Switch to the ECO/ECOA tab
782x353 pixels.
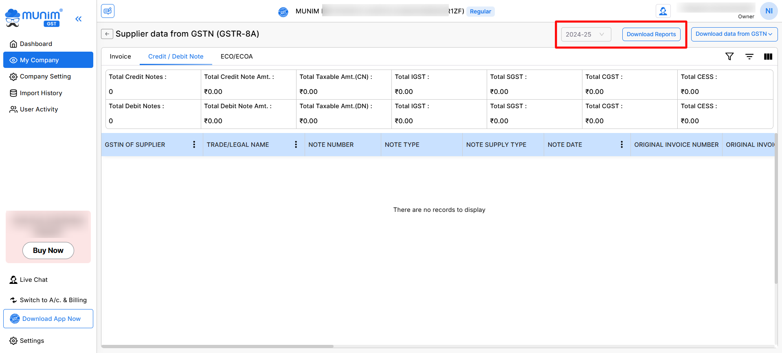click(x=237, y=57)
